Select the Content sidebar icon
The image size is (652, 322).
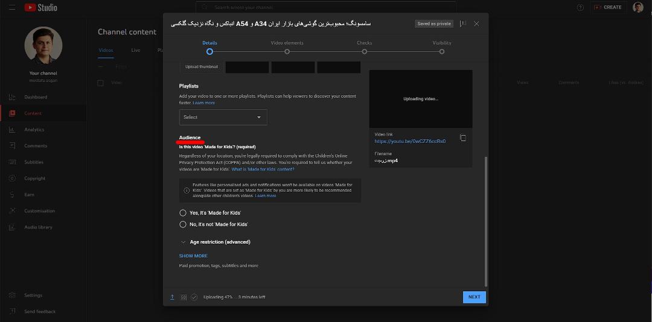(x=12, y=113)
